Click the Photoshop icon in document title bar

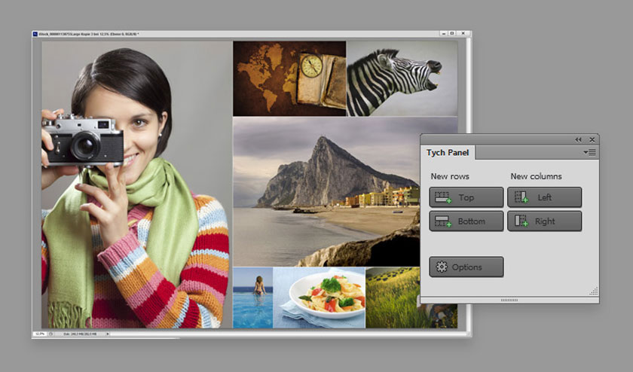click(35, 35)
